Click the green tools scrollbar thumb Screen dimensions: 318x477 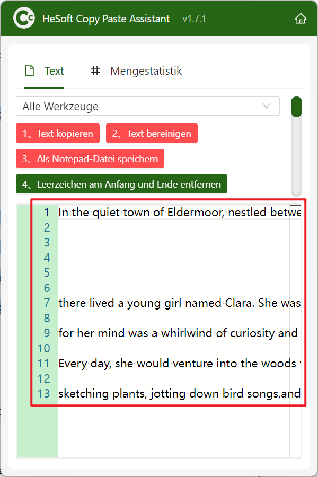pos(296,107)
